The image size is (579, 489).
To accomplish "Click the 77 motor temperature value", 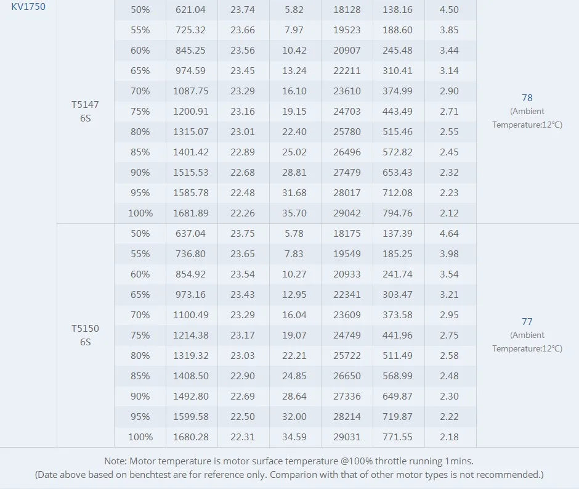I will (x=527, y=322).
